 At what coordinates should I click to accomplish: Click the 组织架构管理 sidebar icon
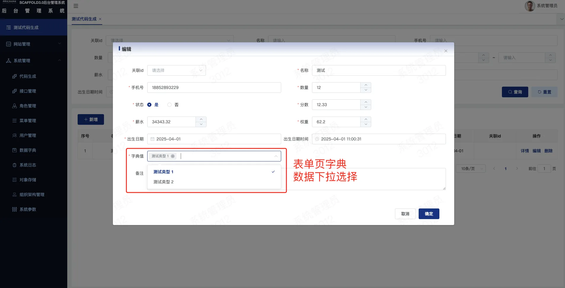[x=15, y=195]
